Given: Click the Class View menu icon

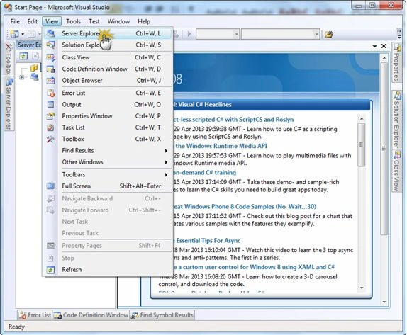Looking at the screenshot, I should pyautogui.click(x=50, y=57).
